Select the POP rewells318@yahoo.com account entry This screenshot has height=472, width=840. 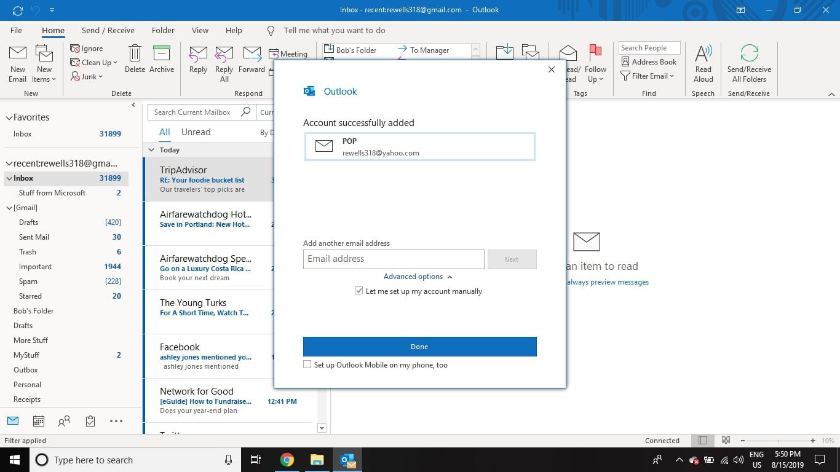click(420, 147)
